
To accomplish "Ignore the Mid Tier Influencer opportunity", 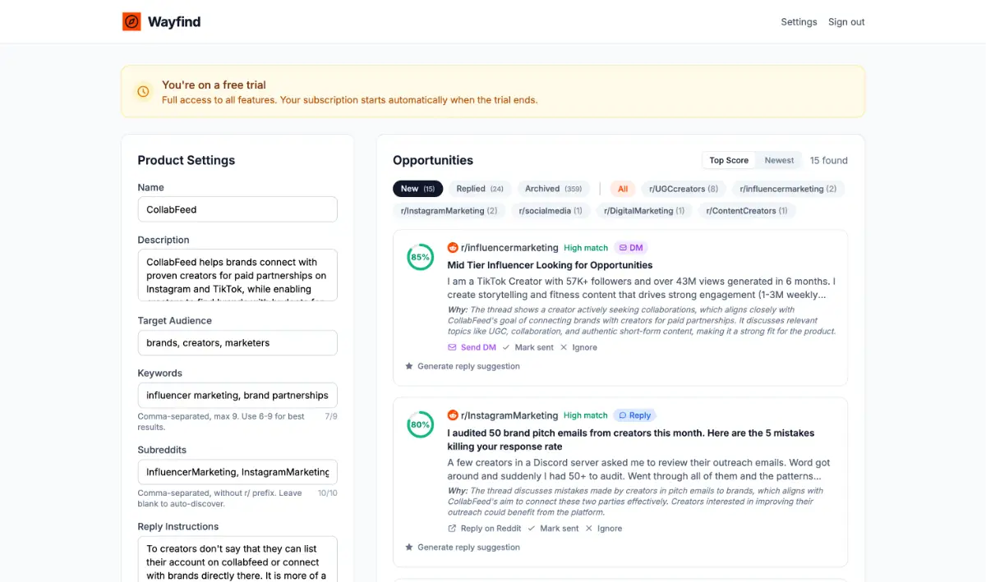I will (578, 347).
